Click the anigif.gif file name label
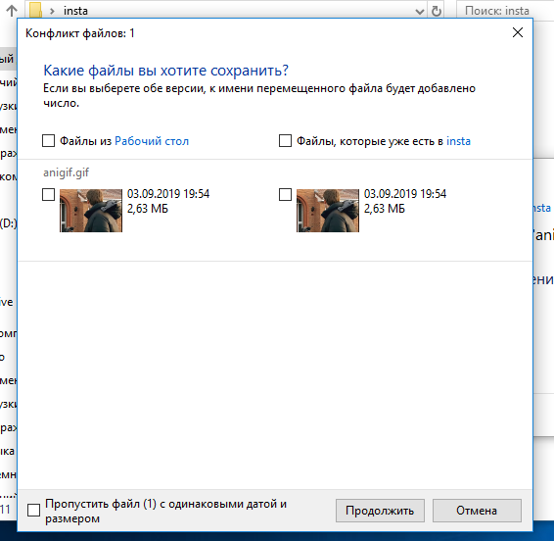 point(67,172)
